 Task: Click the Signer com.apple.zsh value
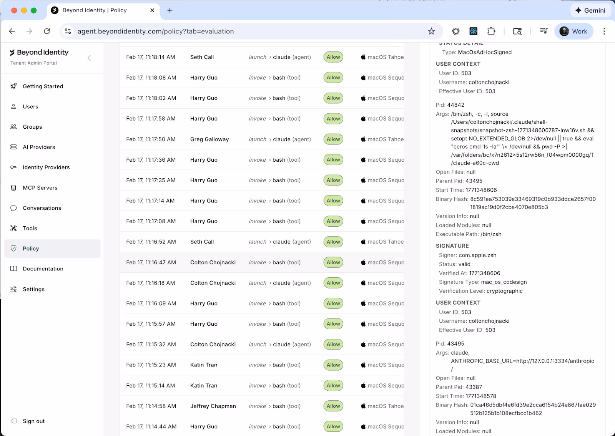point(477,255)
